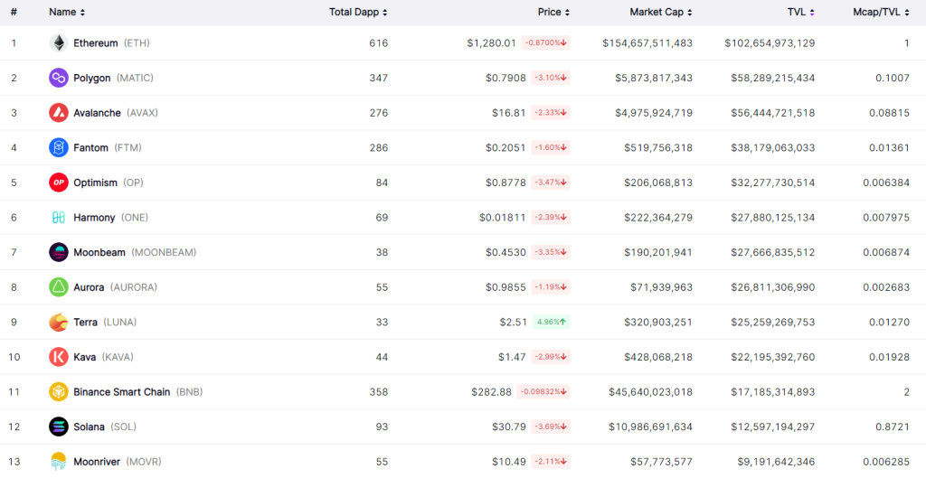
Task: Click Polygon's -3.10% change badge
Action: coord(551,78)
